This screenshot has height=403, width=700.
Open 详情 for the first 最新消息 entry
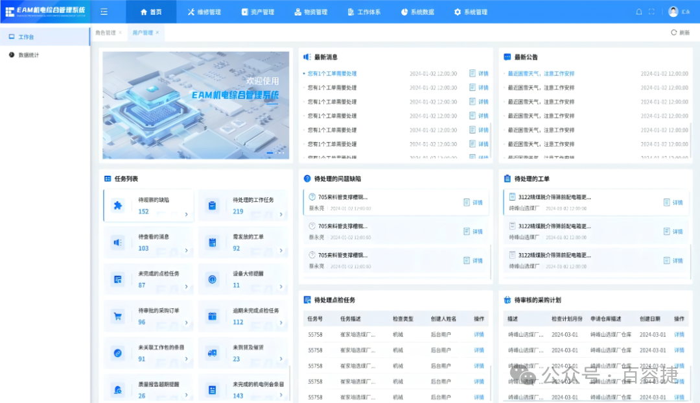click(479, 74)
